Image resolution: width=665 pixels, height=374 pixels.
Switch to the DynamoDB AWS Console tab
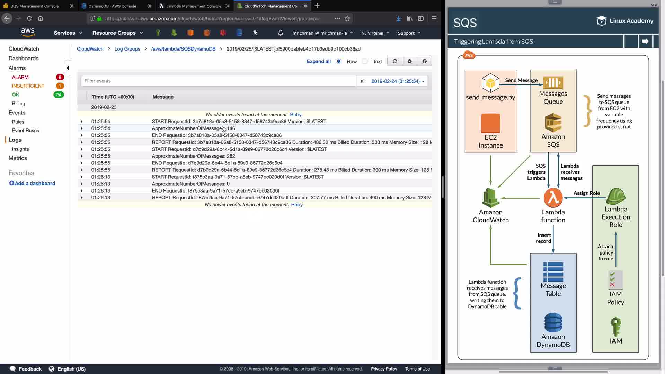(x=112, y=6)
